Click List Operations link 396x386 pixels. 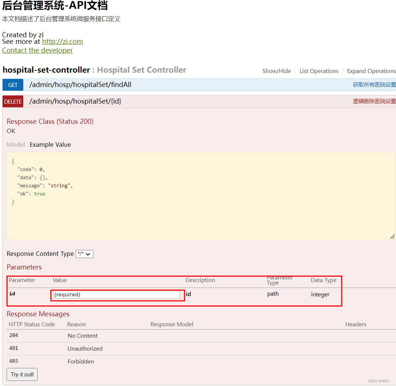319,71
